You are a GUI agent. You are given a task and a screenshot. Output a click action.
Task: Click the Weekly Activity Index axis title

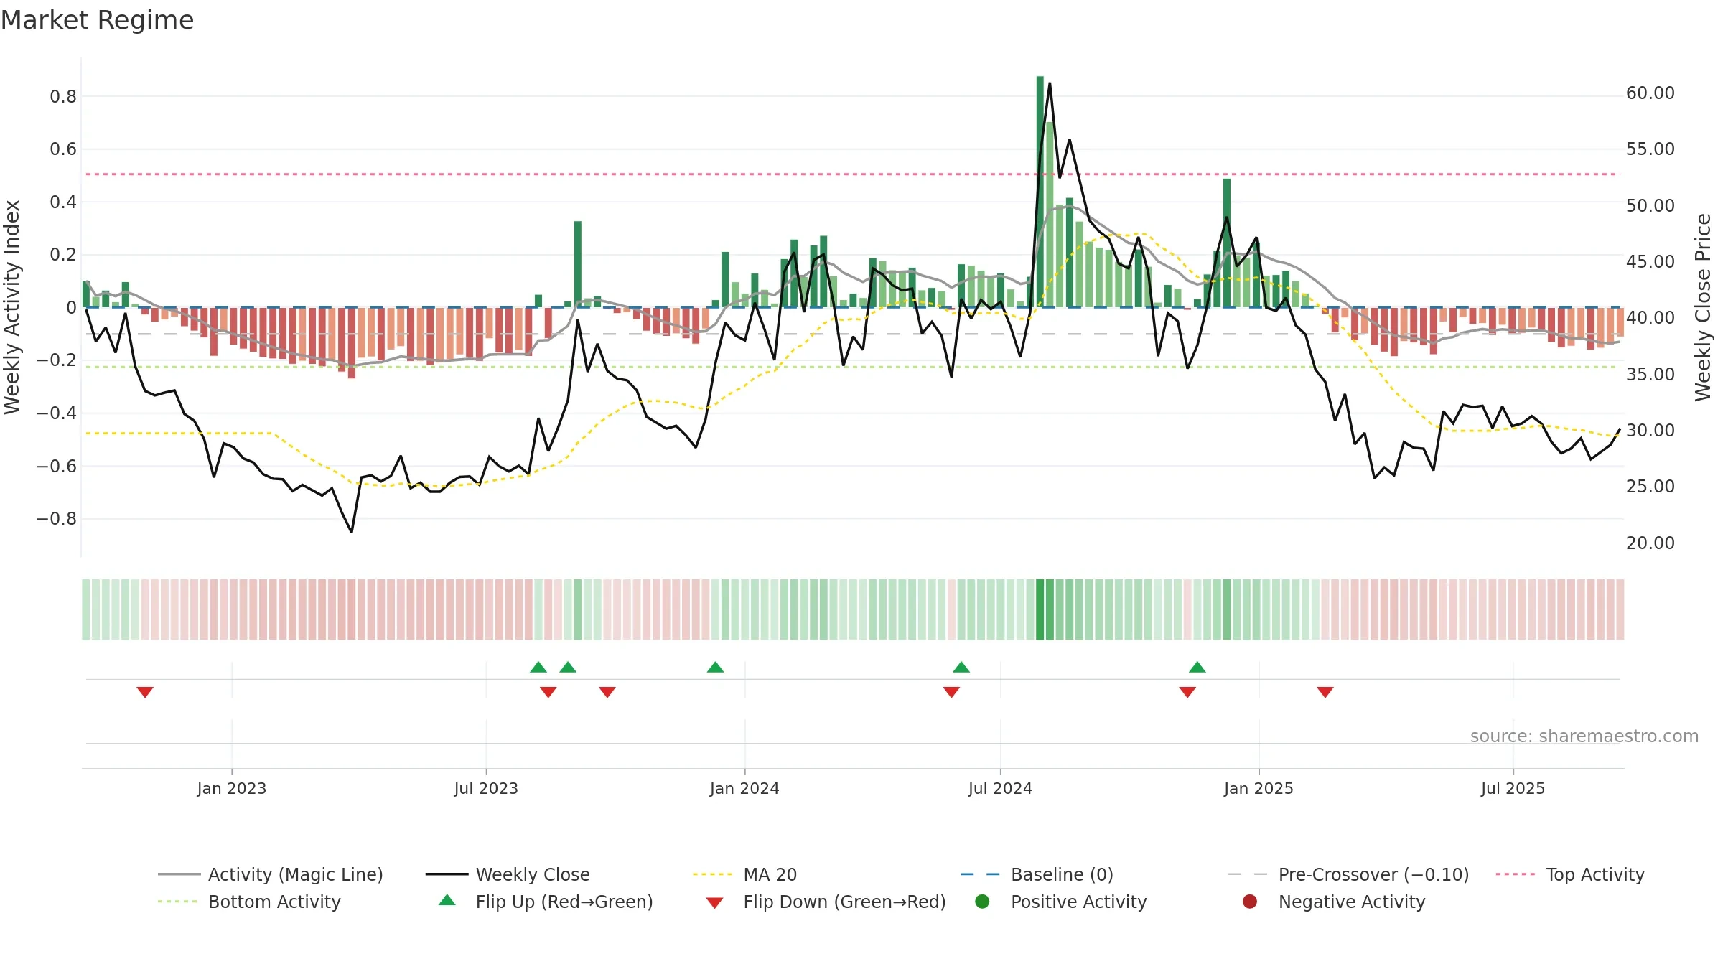tap(12, 307)
